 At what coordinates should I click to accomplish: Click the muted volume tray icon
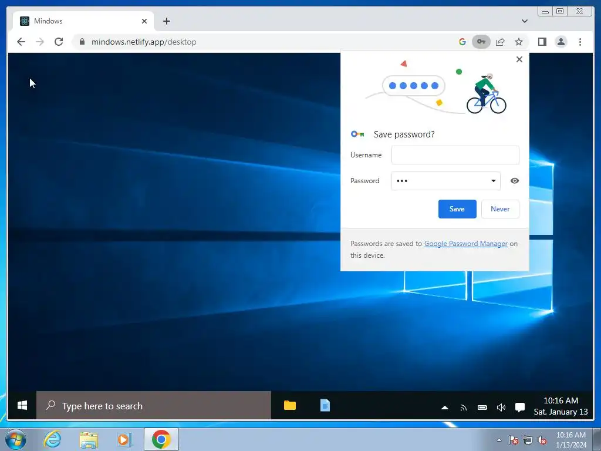(x=542, y=440)
